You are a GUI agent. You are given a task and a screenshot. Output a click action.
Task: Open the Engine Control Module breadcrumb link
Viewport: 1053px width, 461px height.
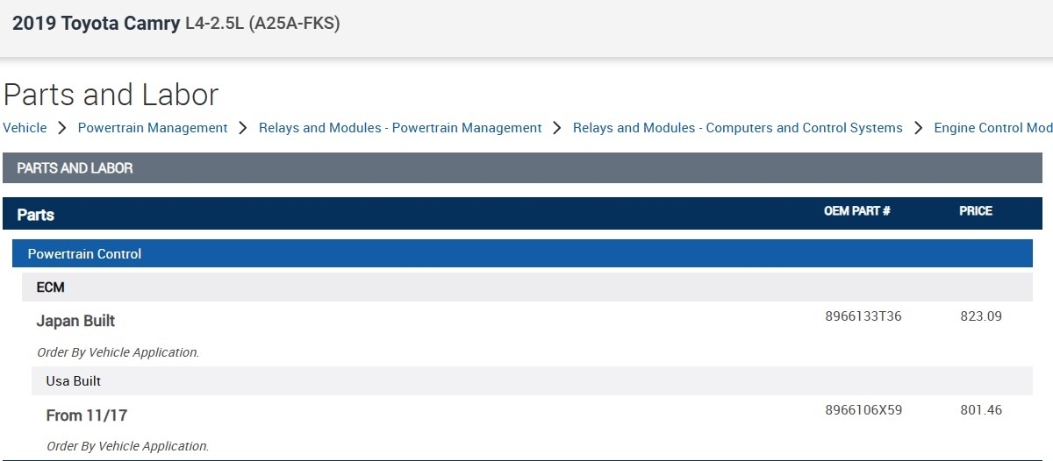[x=993, y=128]
